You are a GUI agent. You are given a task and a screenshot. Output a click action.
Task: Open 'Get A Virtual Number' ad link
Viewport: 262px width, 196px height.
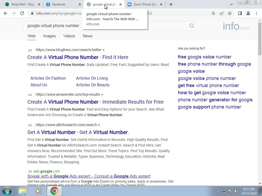[x=78, y=132]
